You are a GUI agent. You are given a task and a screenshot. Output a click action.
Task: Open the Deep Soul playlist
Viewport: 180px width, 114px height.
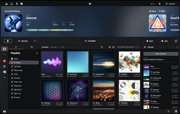click(x=24, y=86)
